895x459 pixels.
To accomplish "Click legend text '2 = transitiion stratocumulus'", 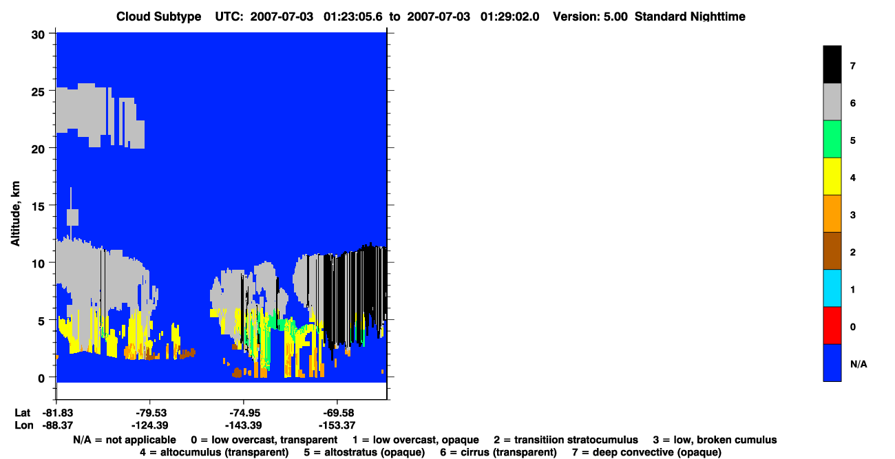I will [x=566, y=440].
